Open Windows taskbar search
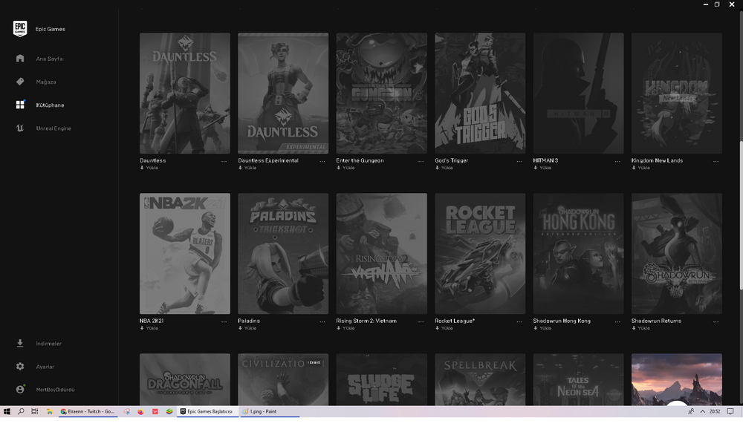The image size is (743, 432). [21, 412]
